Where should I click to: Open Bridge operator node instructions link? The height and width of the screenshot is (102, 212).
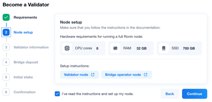126,75
